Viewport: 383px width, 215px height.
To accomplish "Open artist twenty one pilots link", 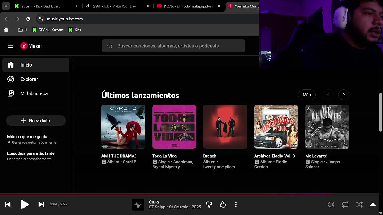I will (x=219, y=167).
